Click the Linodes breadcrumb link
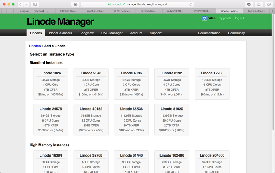The image size is (275, 173). click(35, 46)
